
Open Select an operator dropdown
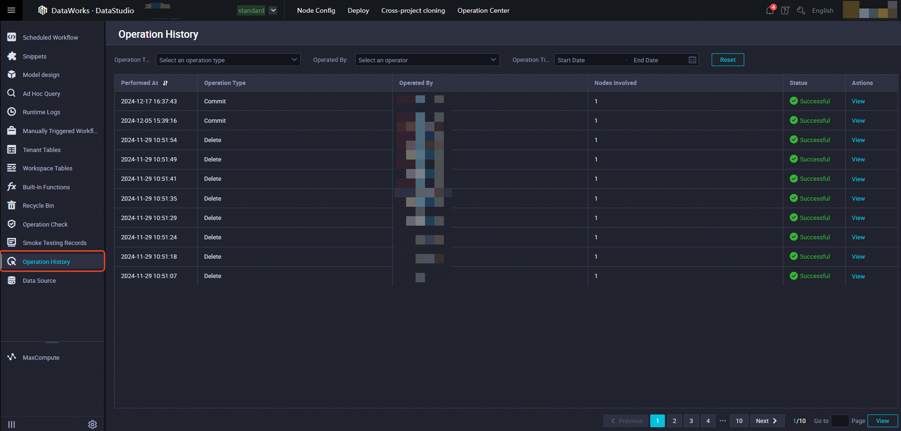[427, 60]
